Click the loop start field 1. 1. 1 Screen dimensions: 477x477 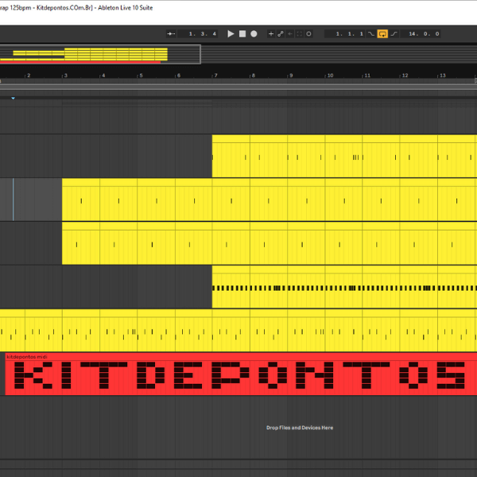click(345, 33)
